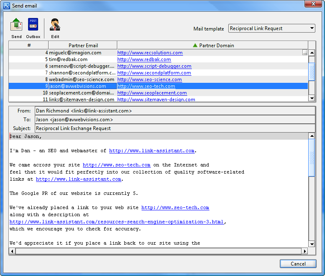The width and height of the screenshot is (325, 276).
Task: Click seo-tech.com link after 'your site'
Action: (116, 165)
